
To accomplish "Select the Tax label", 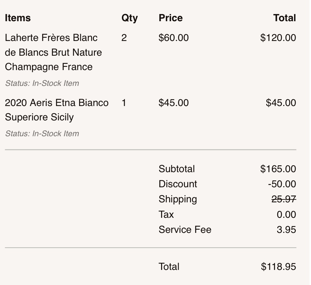I will point(166,215).
